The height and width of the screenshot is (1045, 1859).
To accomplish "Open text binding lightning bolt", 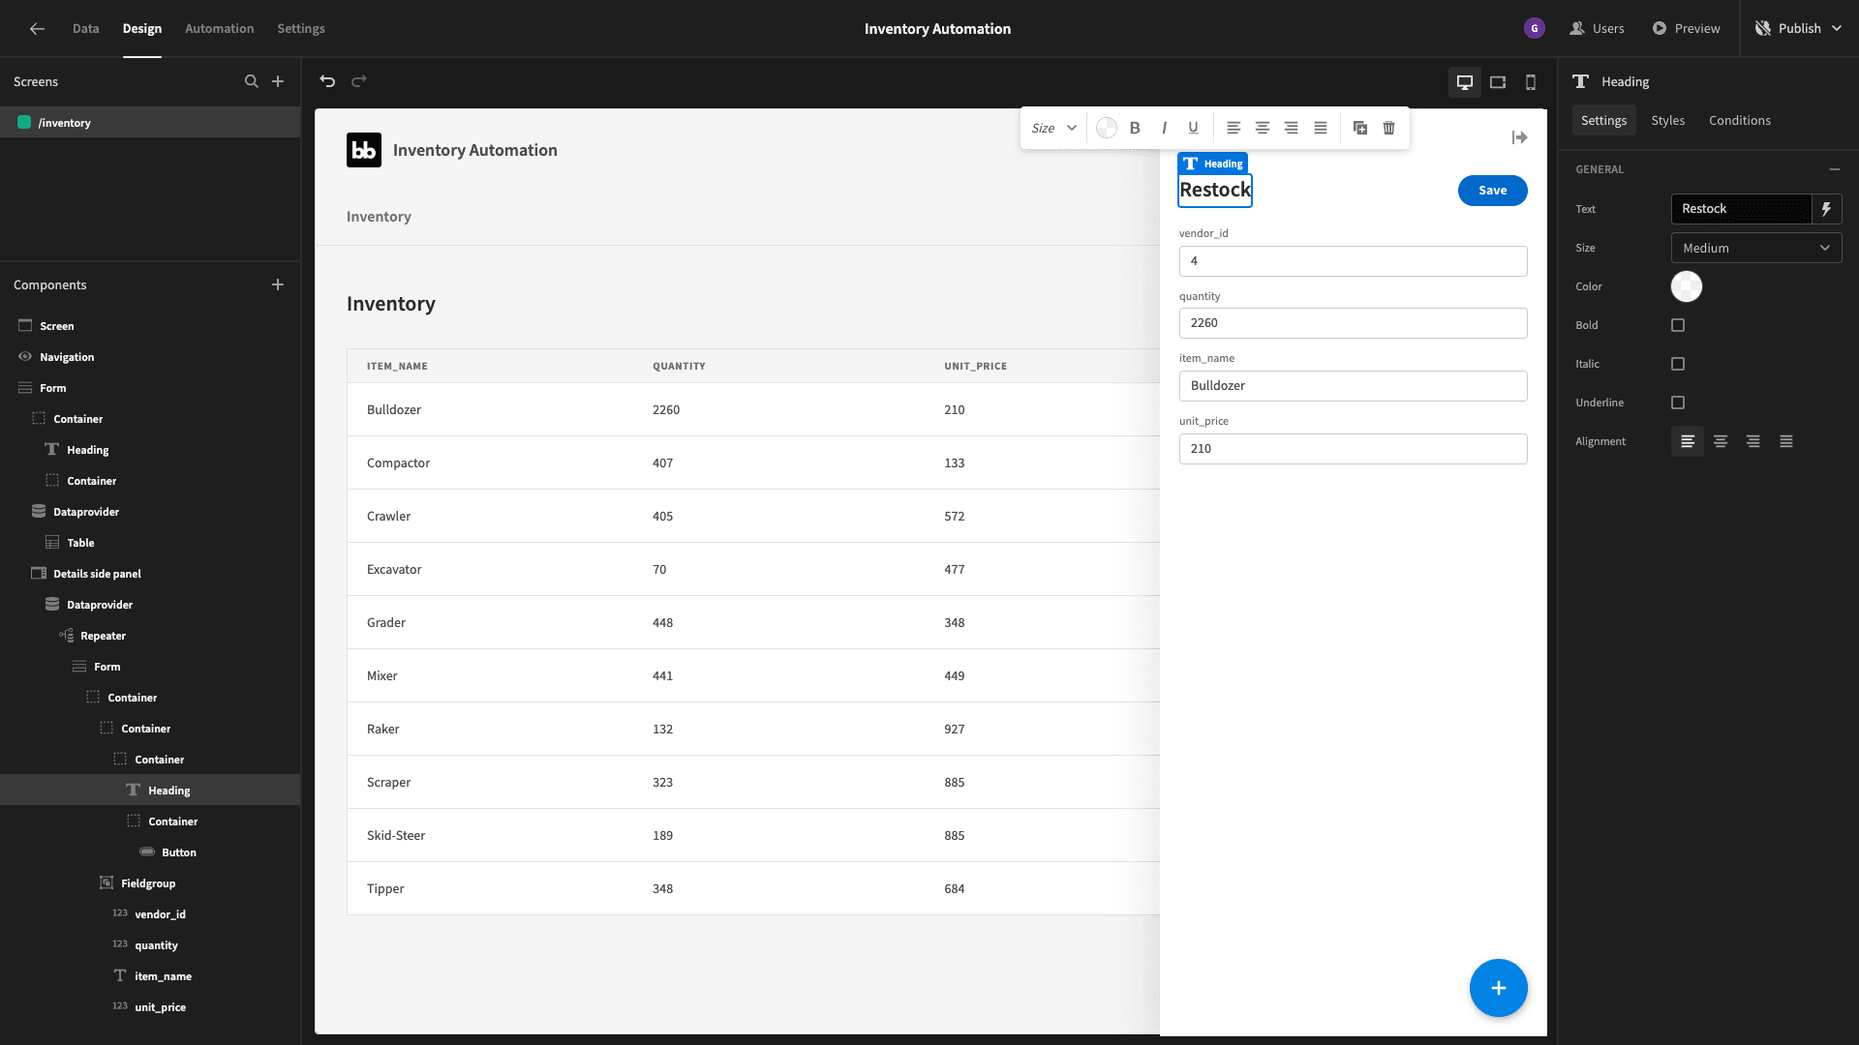I will point(1826,209).
